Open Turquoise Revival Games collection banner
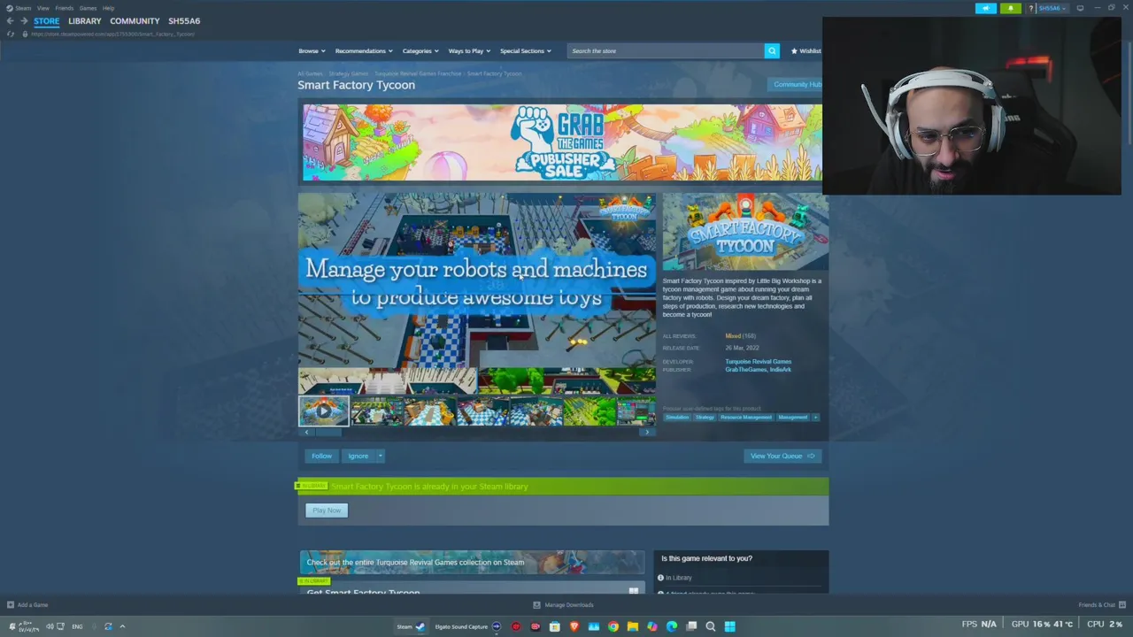This screenshot has height=637, width=1133. 472,562
